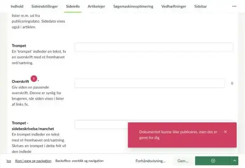Go to the Søgemaskineoptimering tab
The width and height of the screenshot is (245, 168).
point(133,6)
